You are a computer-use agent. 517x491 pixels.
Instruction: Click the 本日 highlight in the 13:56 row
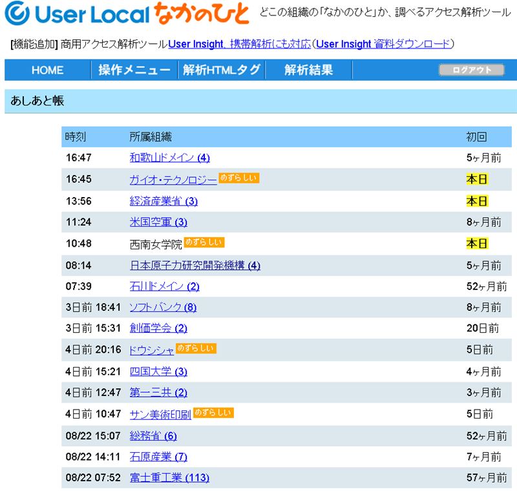coord(477,201)
